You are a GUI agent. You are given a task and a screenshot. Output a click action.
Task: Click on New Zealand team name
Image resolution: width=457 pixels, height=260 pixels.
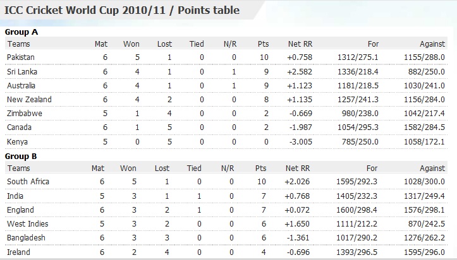point(29,99)
